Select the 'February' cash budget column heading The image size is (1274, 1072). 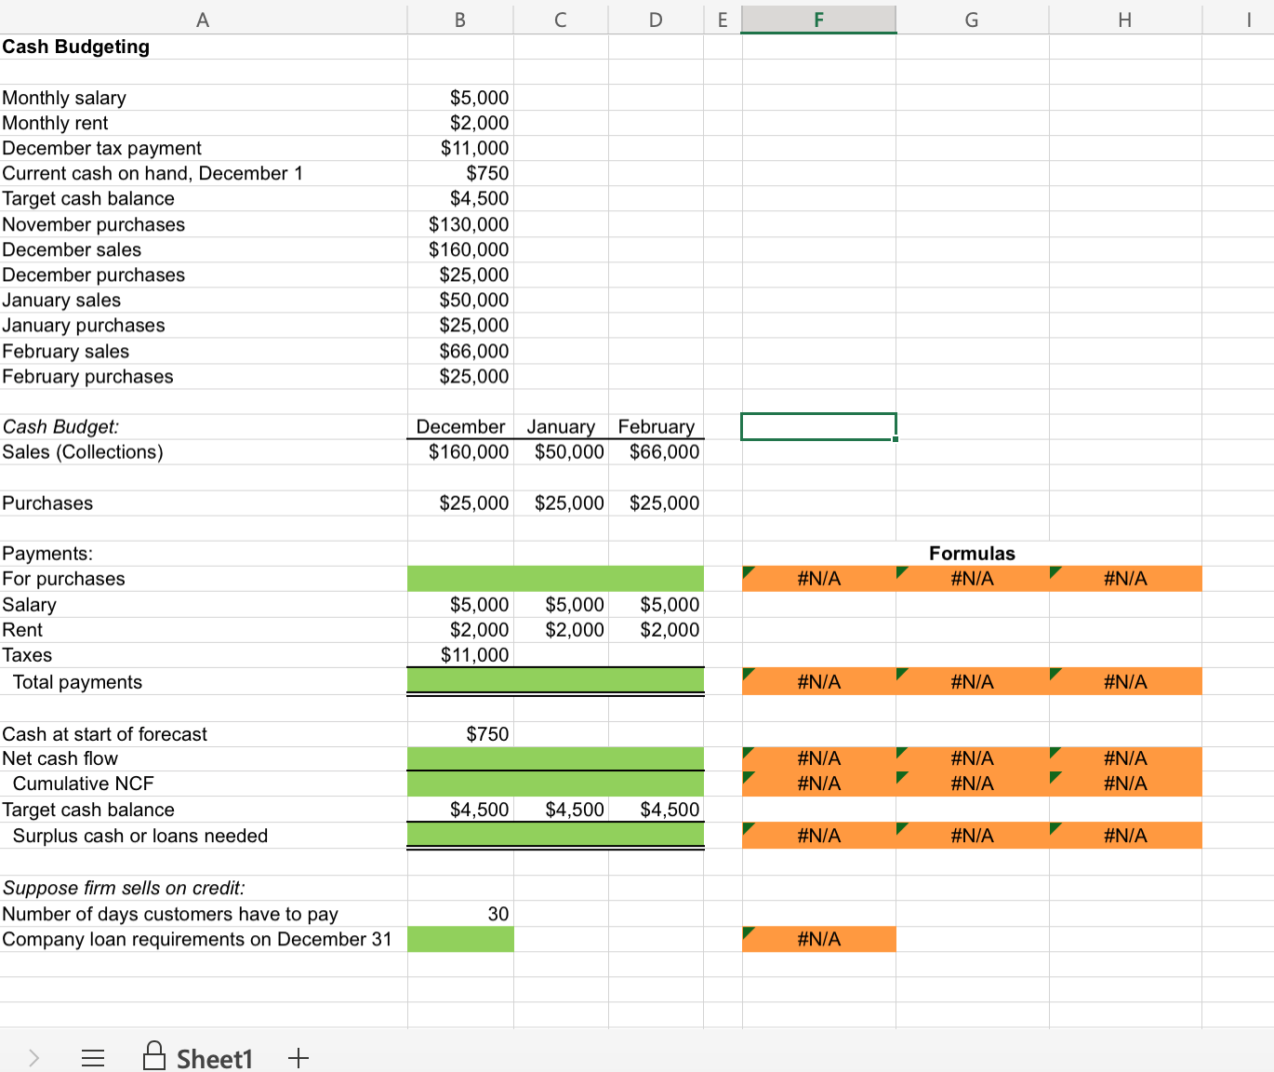(x=657, y=426)
